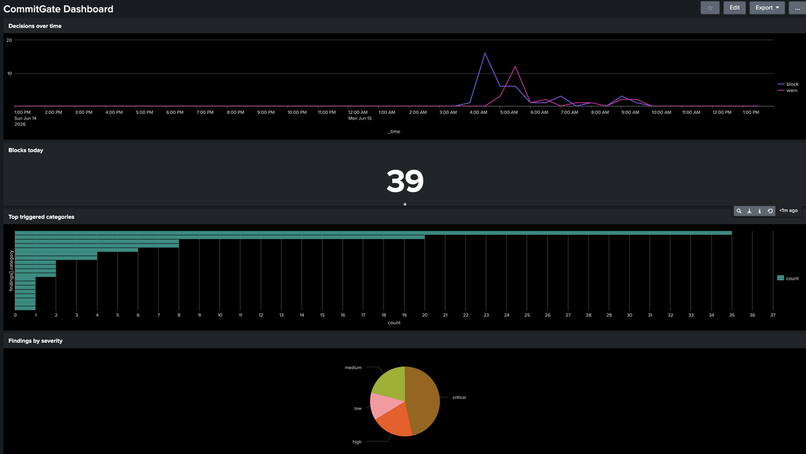Star the dashboard as a favorite
Viewport: 806px width, 454px height.
coord(710,8)
